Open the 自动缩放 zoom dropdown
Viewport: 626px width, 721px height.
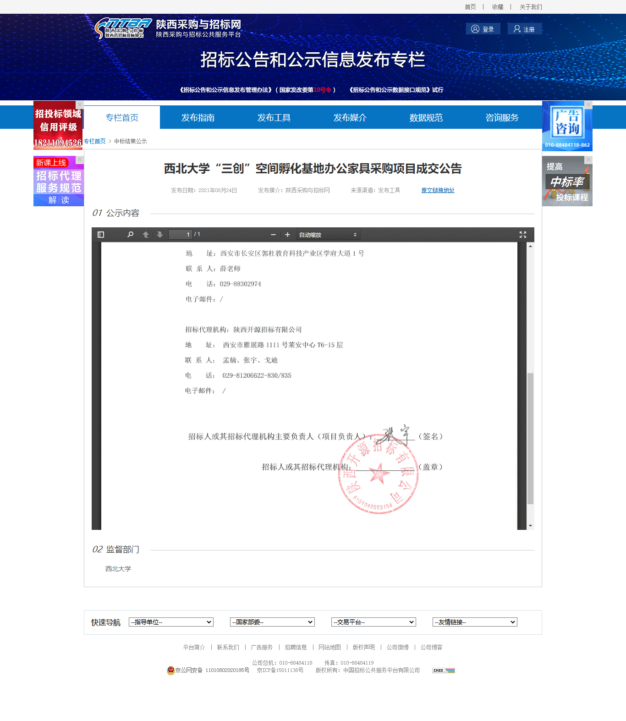click(328, 235)
